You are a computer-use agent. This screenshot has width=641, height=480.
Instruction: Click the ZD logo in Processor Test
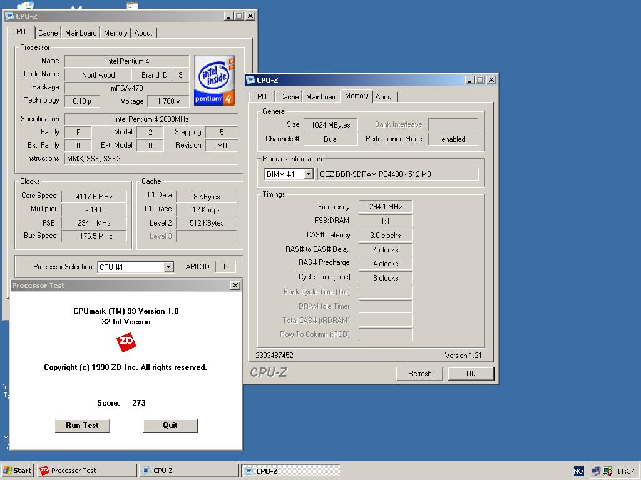click(126, 342)
